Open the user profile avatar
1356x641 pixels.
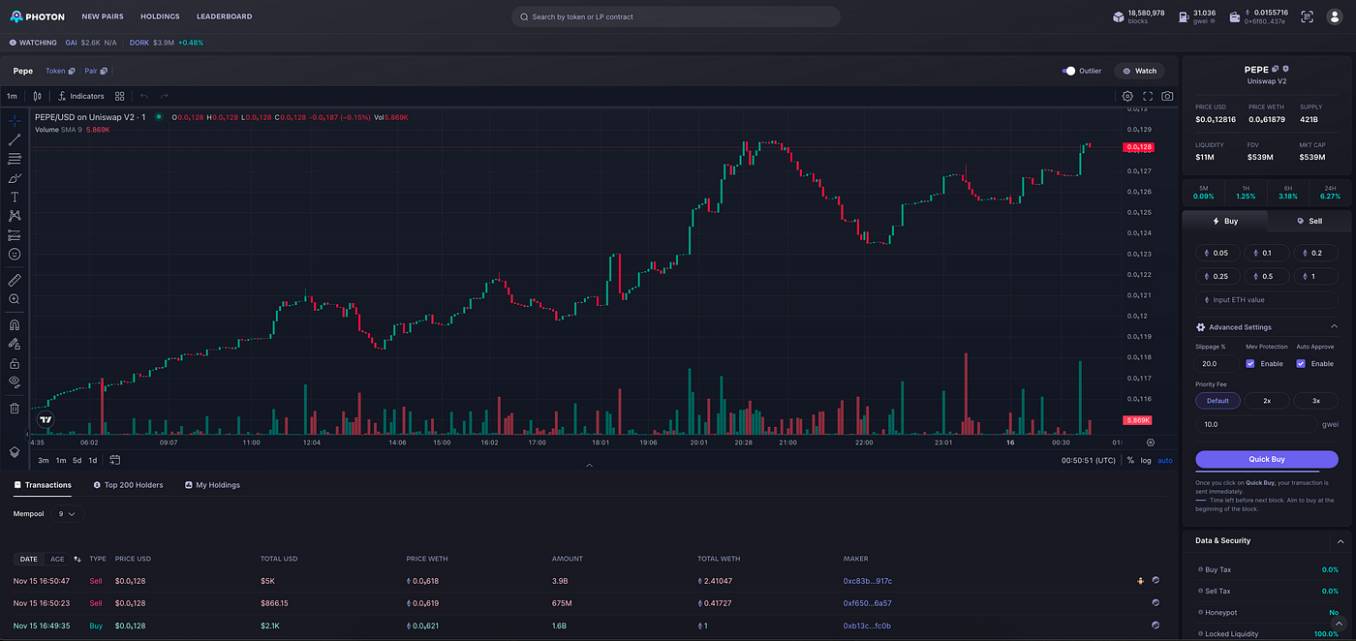(1333, 16)
